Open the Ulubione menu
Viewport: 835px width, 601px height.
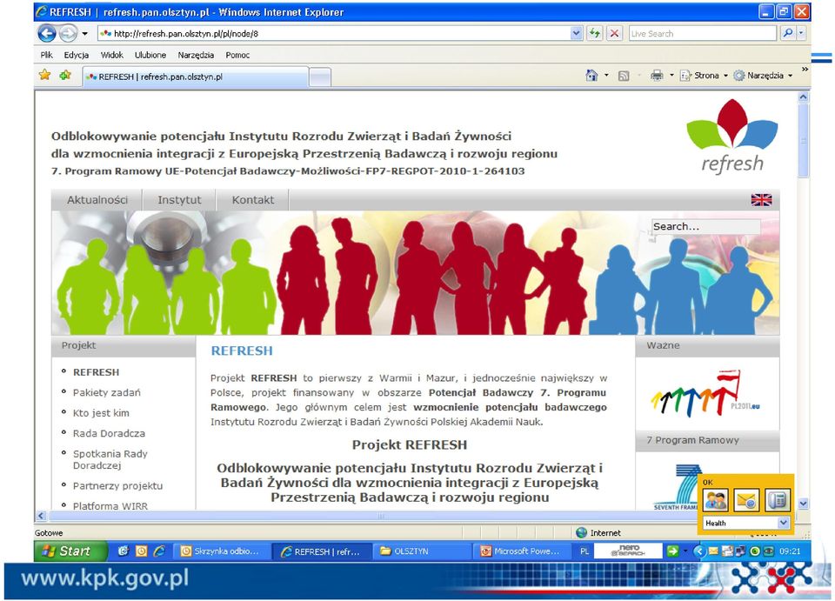150,55
